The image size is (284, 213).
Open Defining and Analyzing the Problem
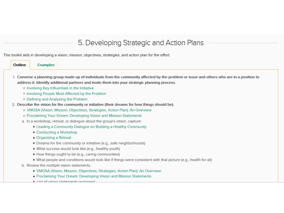click(57, 99)
